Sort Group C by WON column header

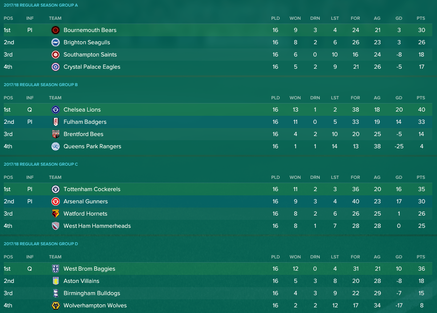tap(295, 177)
